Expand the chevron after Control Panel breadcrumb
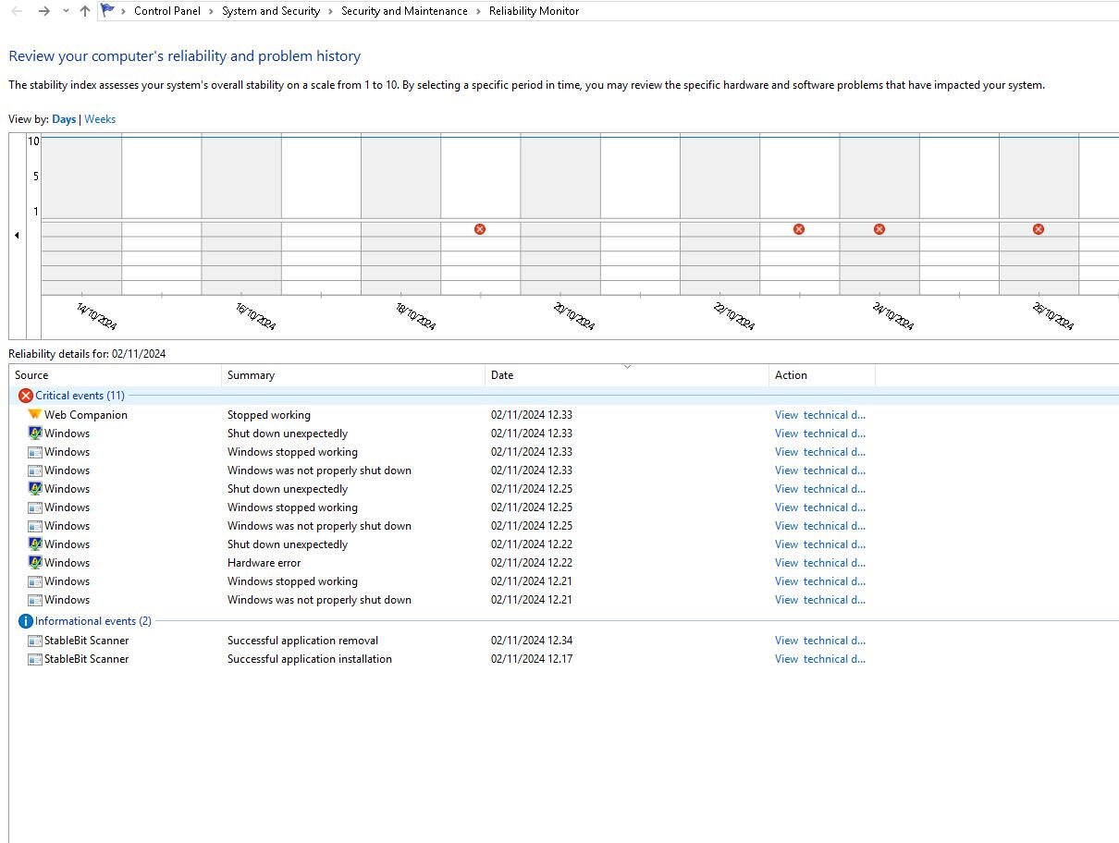 click(x=212, y=11)
